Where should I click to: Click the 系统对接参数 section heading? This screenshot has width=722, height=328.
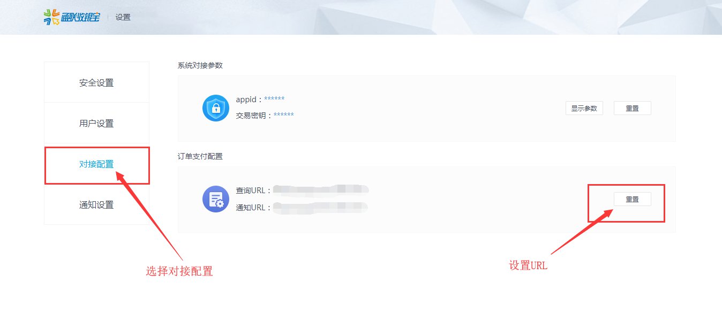tap(200, 65)
